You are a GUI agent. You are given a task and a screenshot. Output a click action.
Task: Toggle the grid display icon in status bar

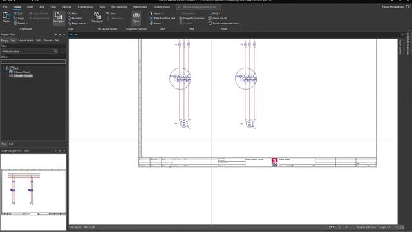[x=346, y=227]
